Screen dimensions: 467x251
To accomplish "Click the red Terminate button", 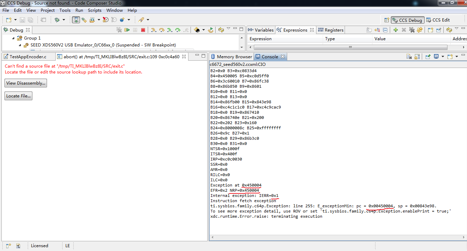I will (143, 30).
